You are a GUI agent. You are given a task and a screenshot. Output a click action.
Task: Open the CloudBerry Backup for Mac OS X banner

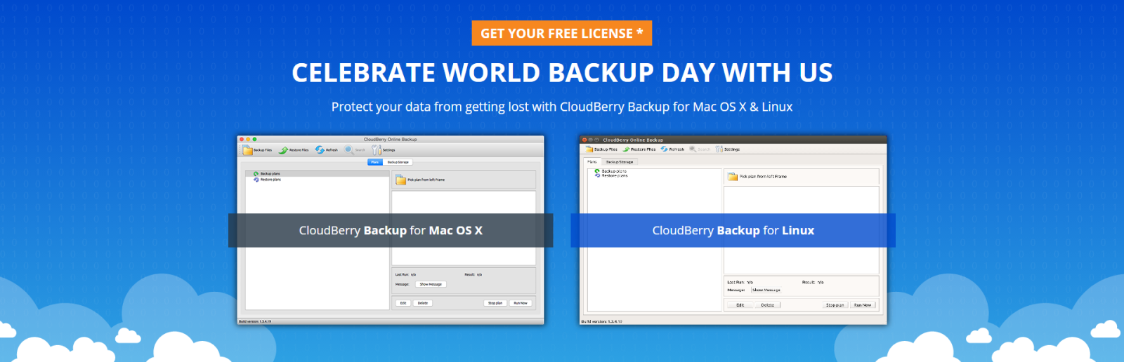[391, 230]
